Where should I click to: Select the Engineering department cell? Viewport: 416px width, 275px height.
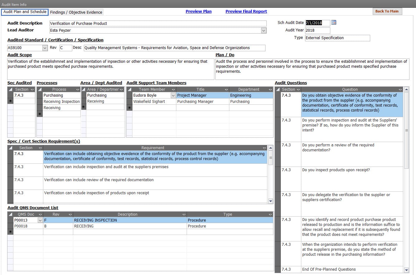(251, 95)
